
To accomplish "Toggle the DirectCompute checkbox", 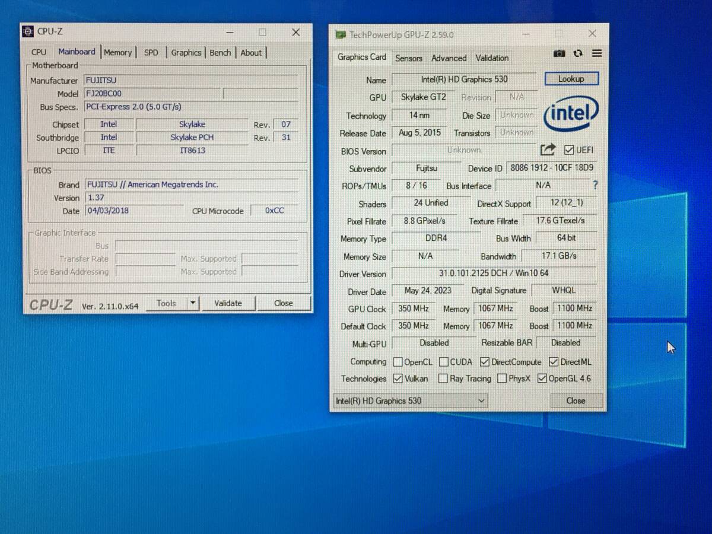I will pos(485,361).
